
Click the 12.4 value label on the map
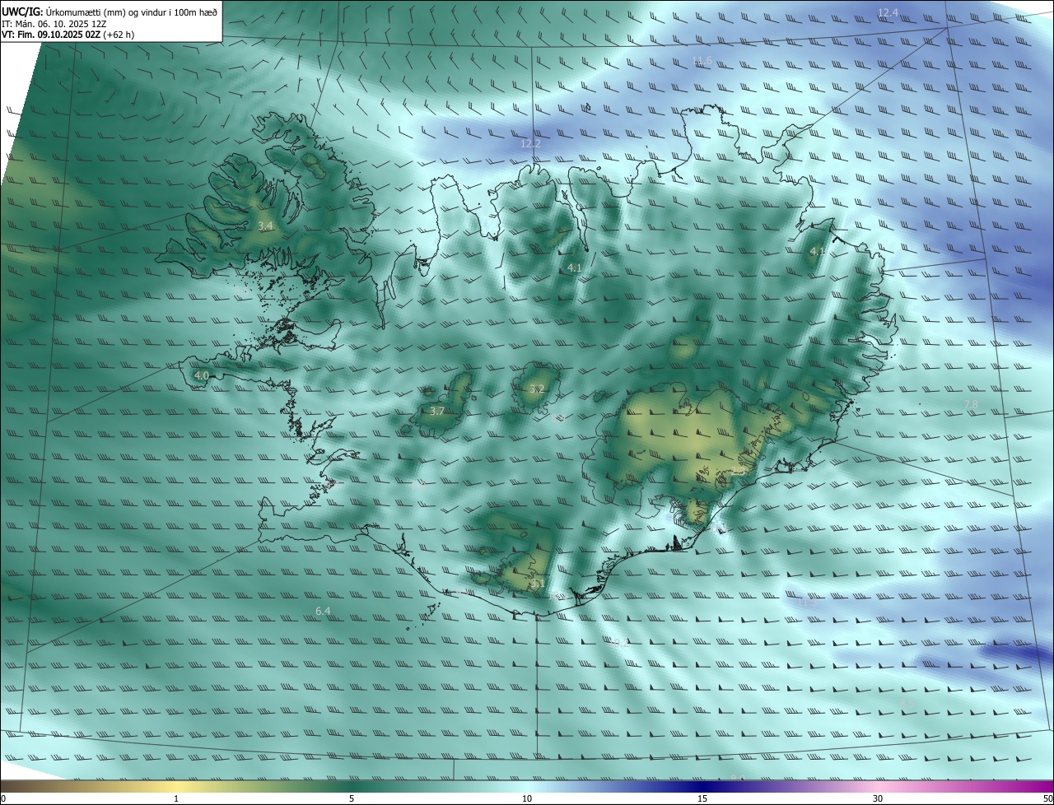click(x=888, y=12)
